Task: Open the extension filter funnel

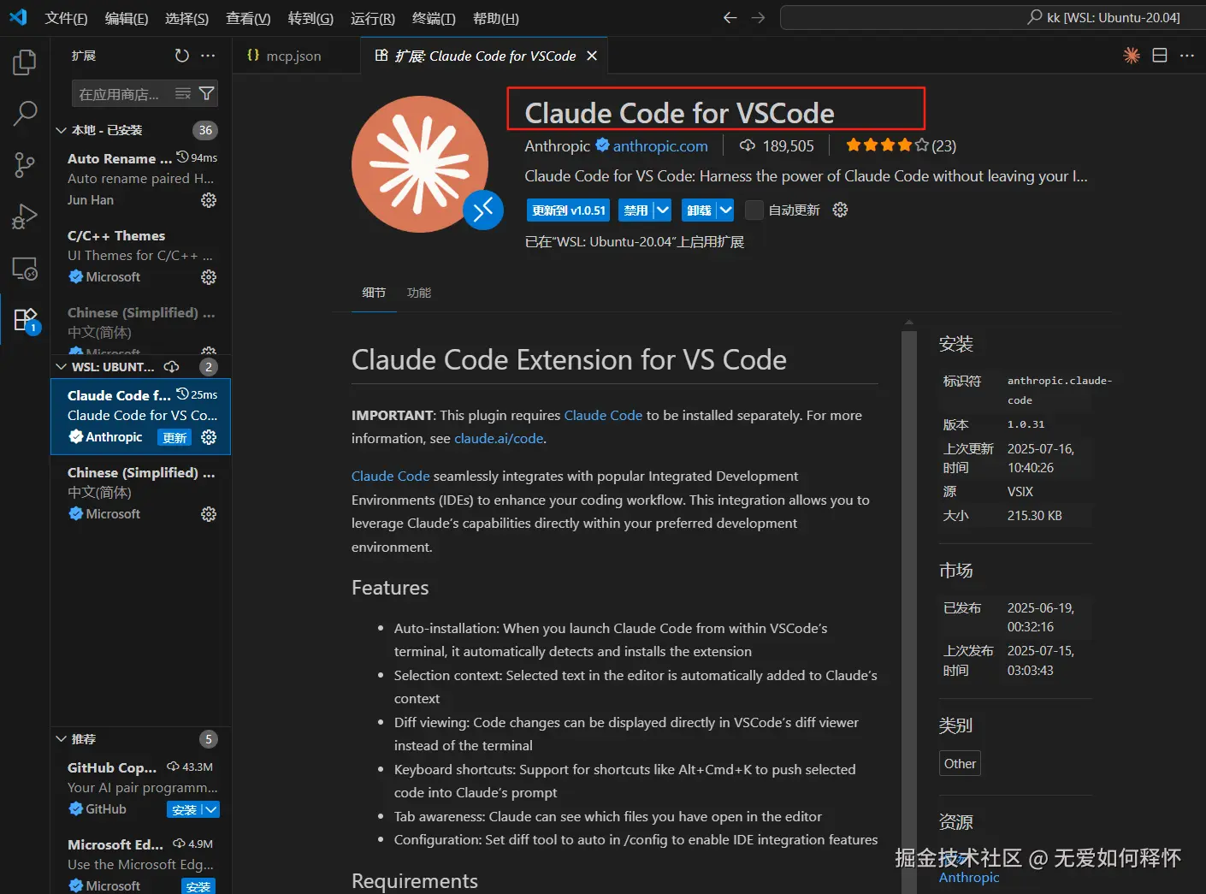Action: [206, 93]
